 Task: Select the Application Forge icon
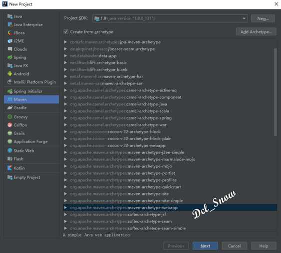10,141
